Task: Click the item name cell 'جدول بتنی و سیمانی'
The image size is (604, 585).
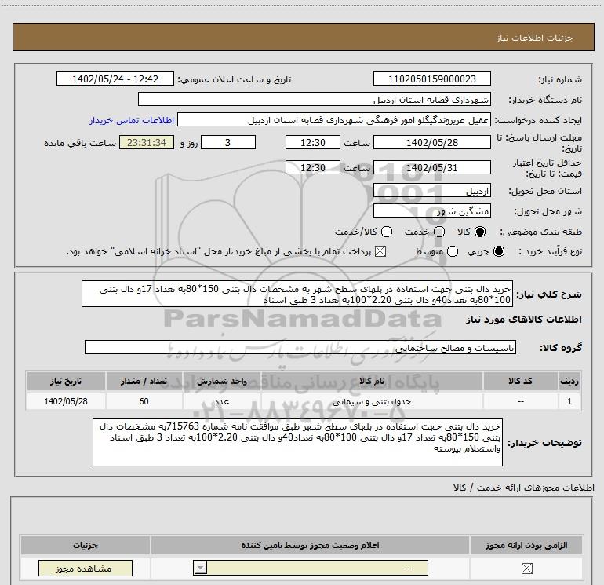Action: pos(372,401)
